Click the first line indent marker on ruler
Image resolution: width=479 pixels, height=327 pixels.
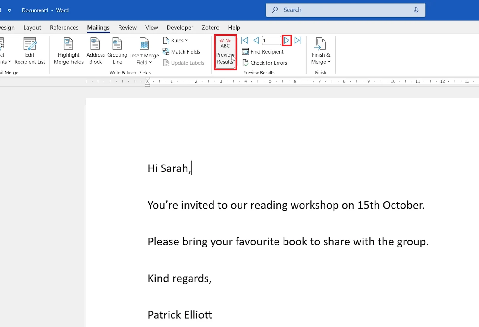click(147, 79)
